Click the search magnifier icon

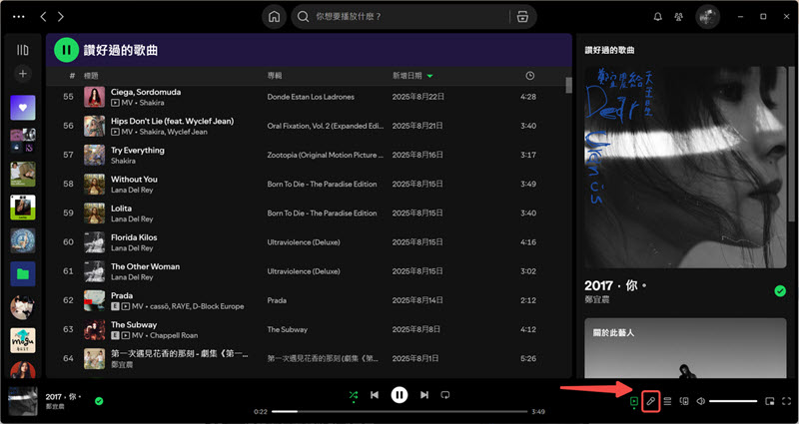tap(304, 17)
